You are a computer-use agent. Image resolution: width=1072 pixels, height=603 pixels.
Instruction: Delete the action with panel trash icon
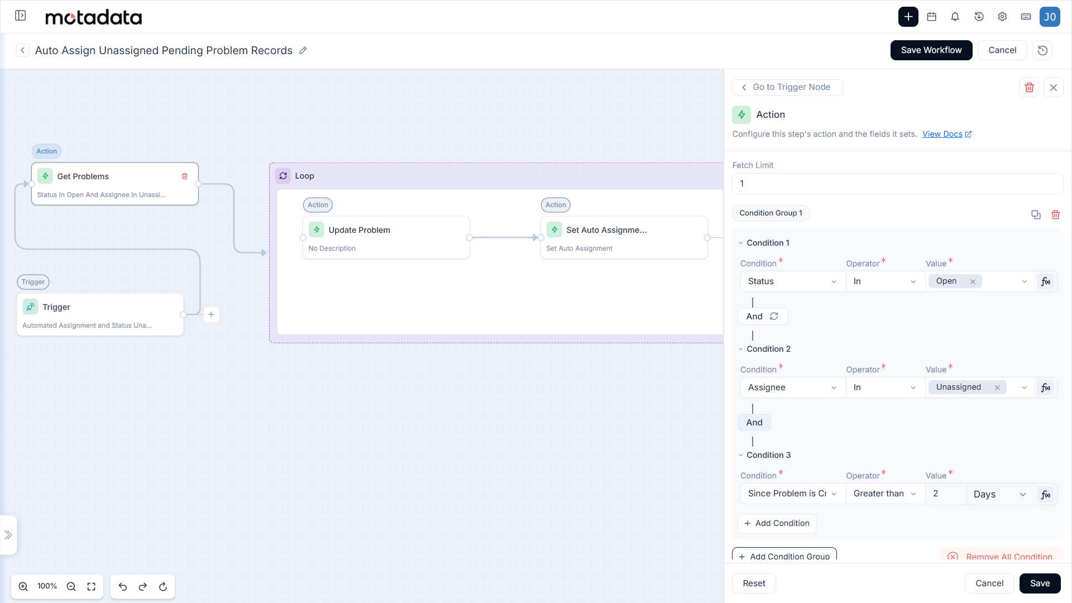[1029, 87]
